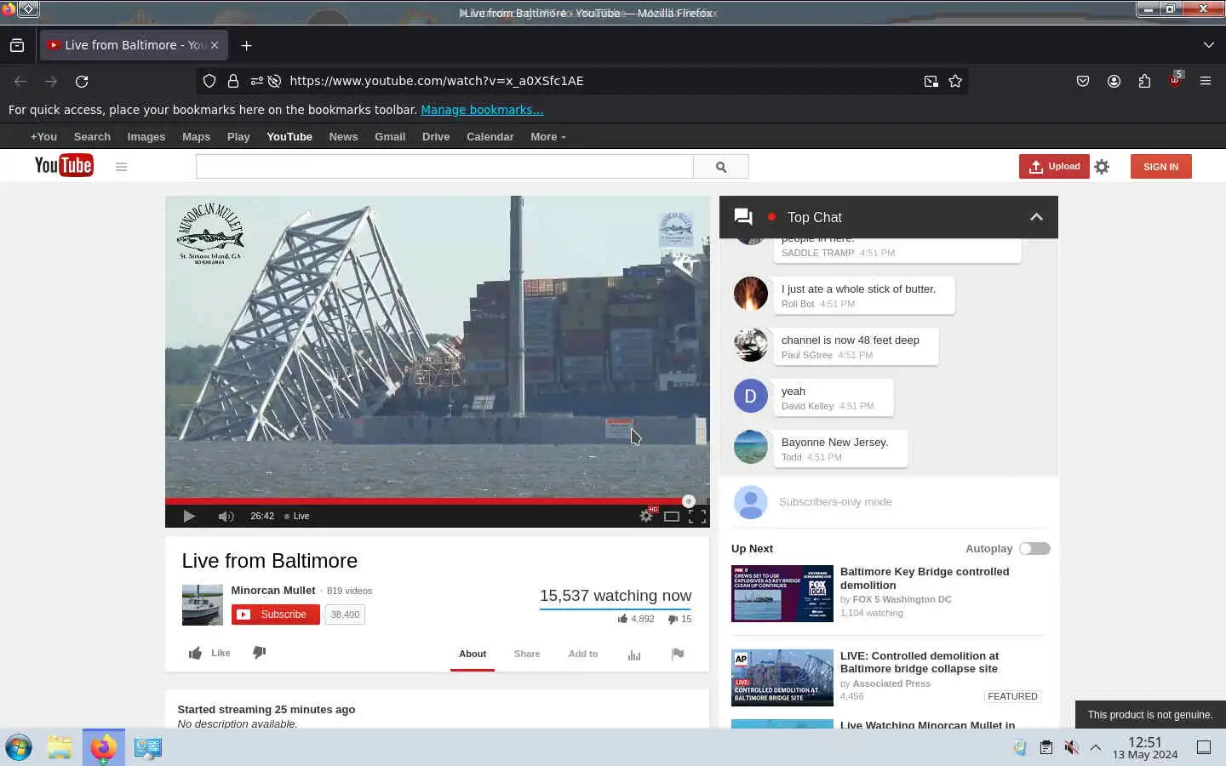Viewport: 1226px width, 766px height.
Task: Open the Manage bookmarks link
Action: pyautogui.click(x=482, y=110)
